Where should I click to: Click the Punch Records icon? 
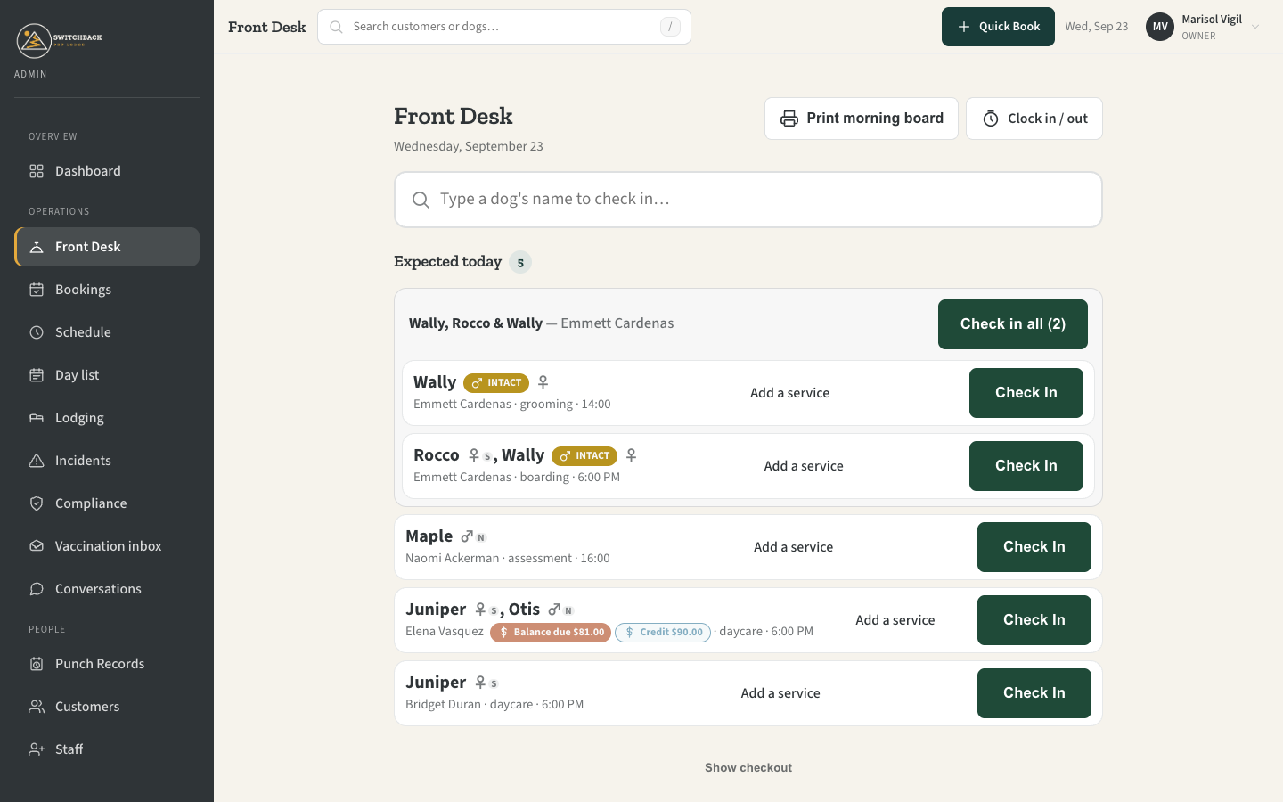37,664
